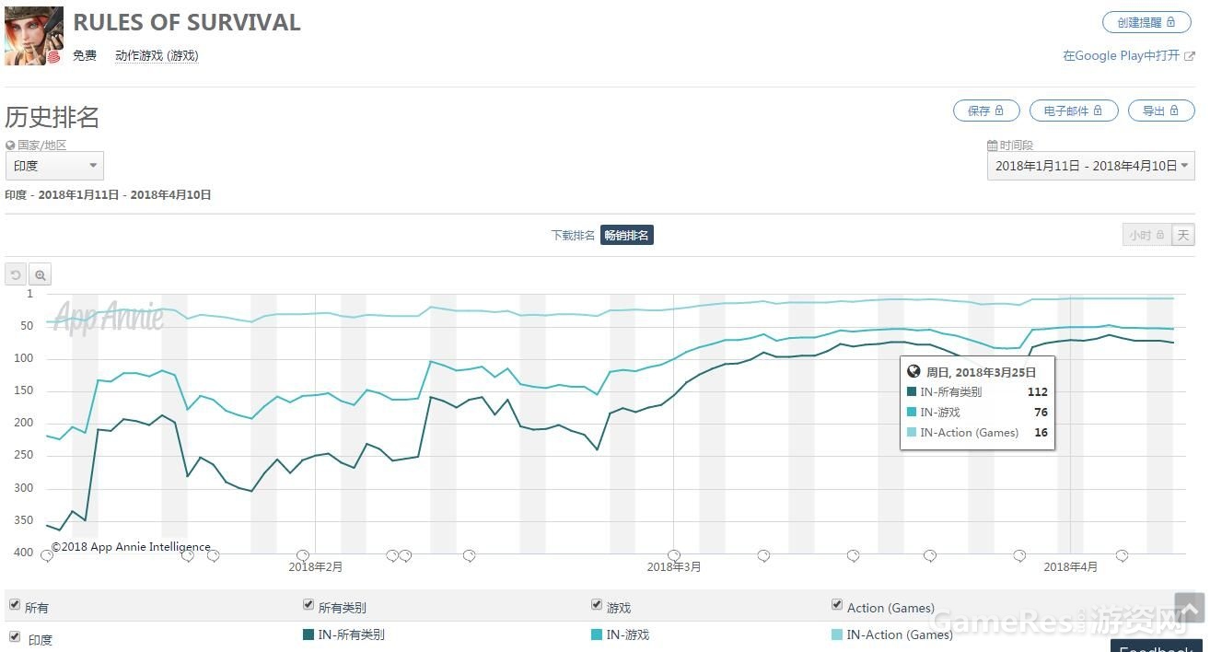Screen dimensions: 1210x652
Task: Uncheck the Action (Games) checkbox
Action: pos(837,605)
